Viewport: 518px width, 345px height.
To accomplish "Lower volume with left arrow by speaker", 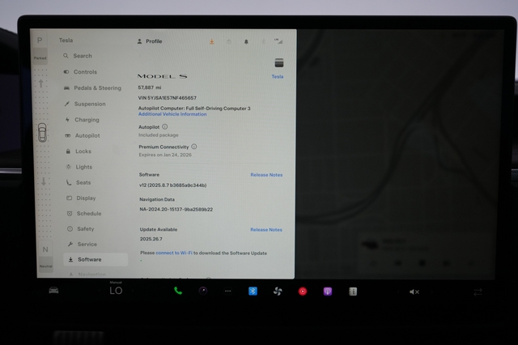I will point(398,292).
